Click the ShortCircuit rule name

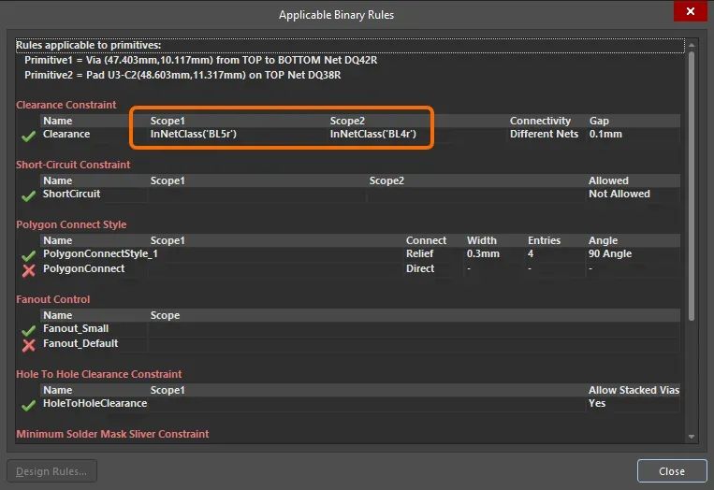pyautogui.click(x=71, y=194)
